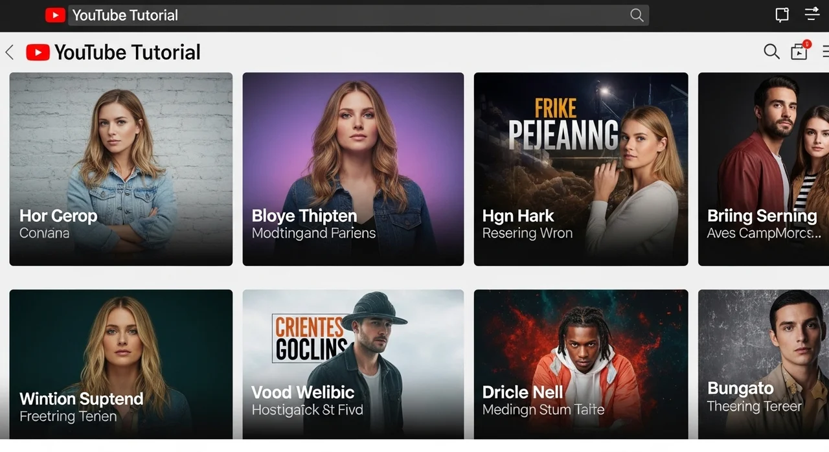The width and height of the screenshot is (829, 452).
Task: Select the YouTube Tutorial page title
Action: pos(128,52)
